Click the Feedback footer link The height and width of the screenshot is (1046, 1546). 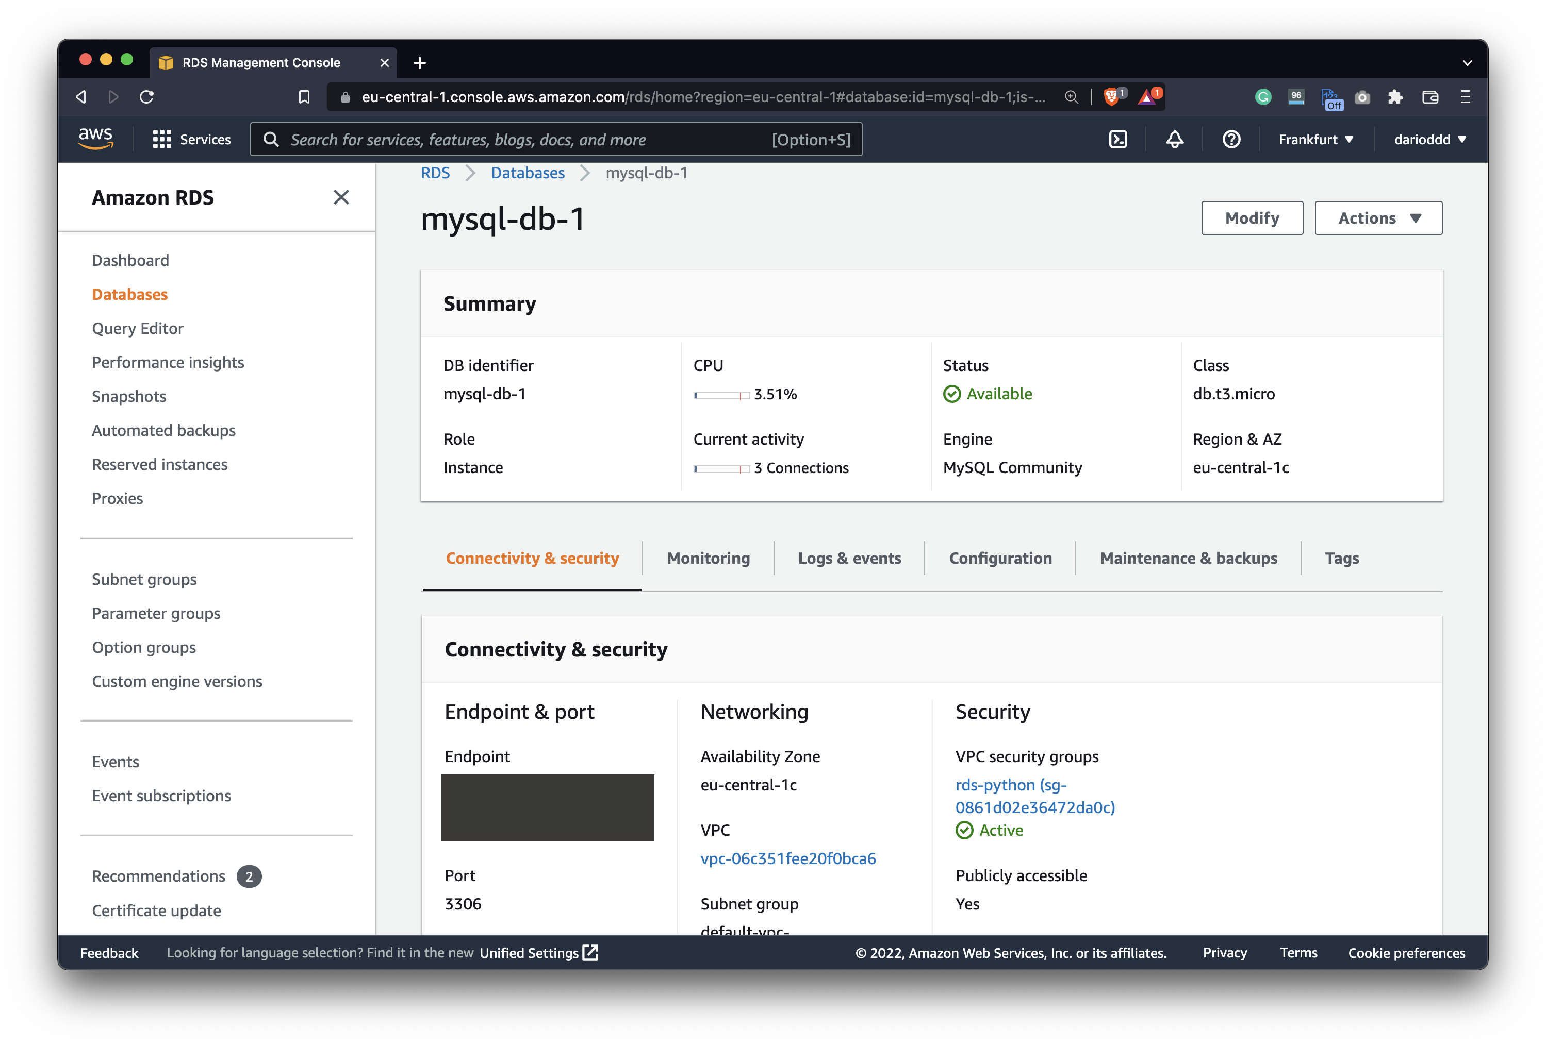click(109, 953)
